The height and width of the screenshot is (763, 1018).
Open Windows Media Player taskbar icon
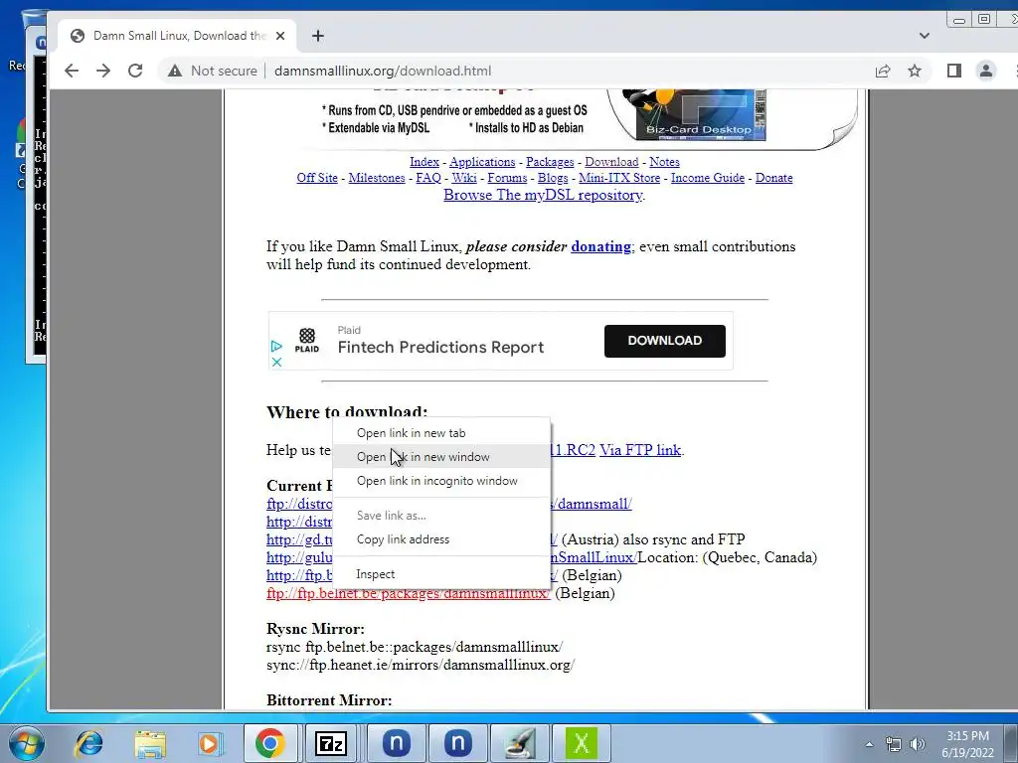click(209, 743)
